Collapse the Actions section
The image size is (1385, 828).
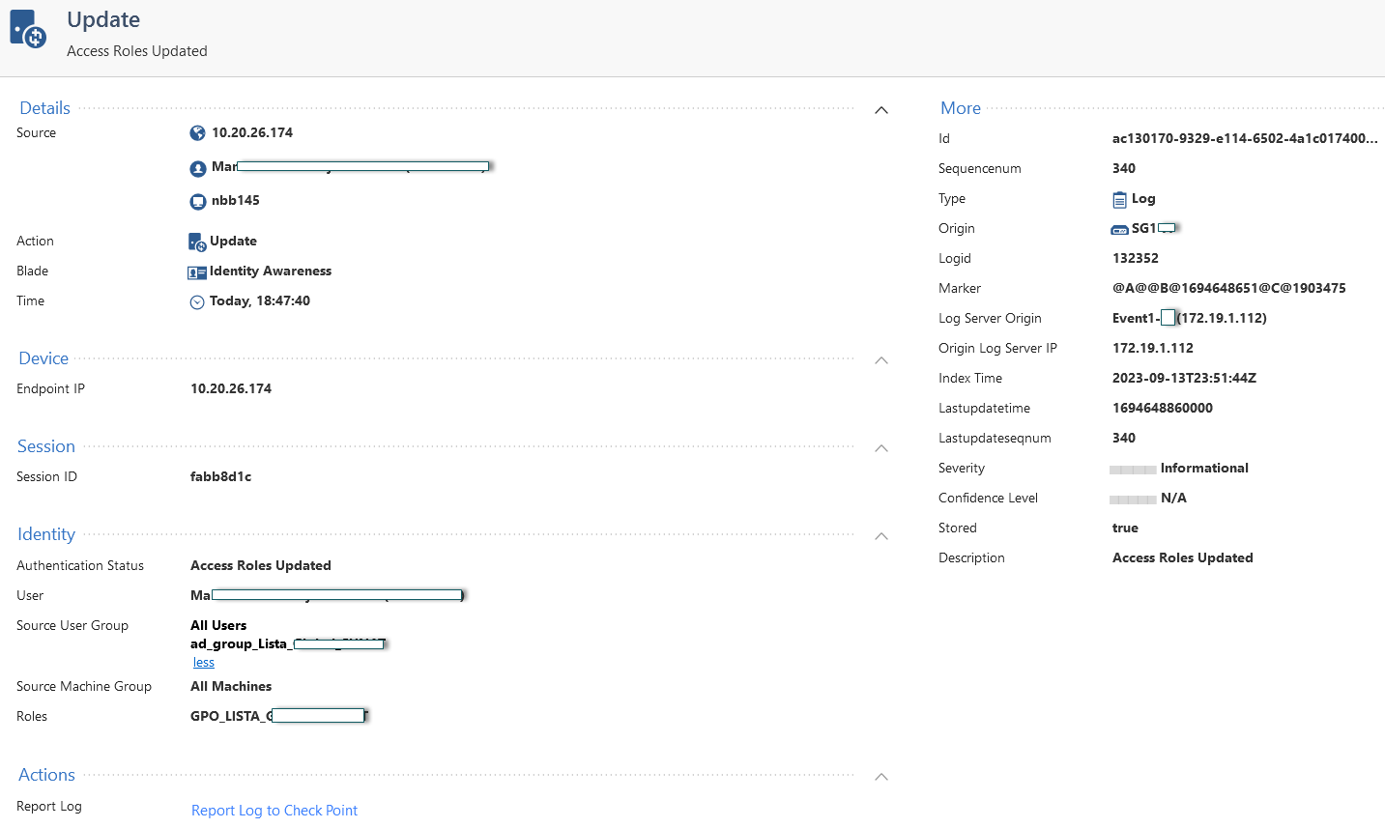(880, 776)
